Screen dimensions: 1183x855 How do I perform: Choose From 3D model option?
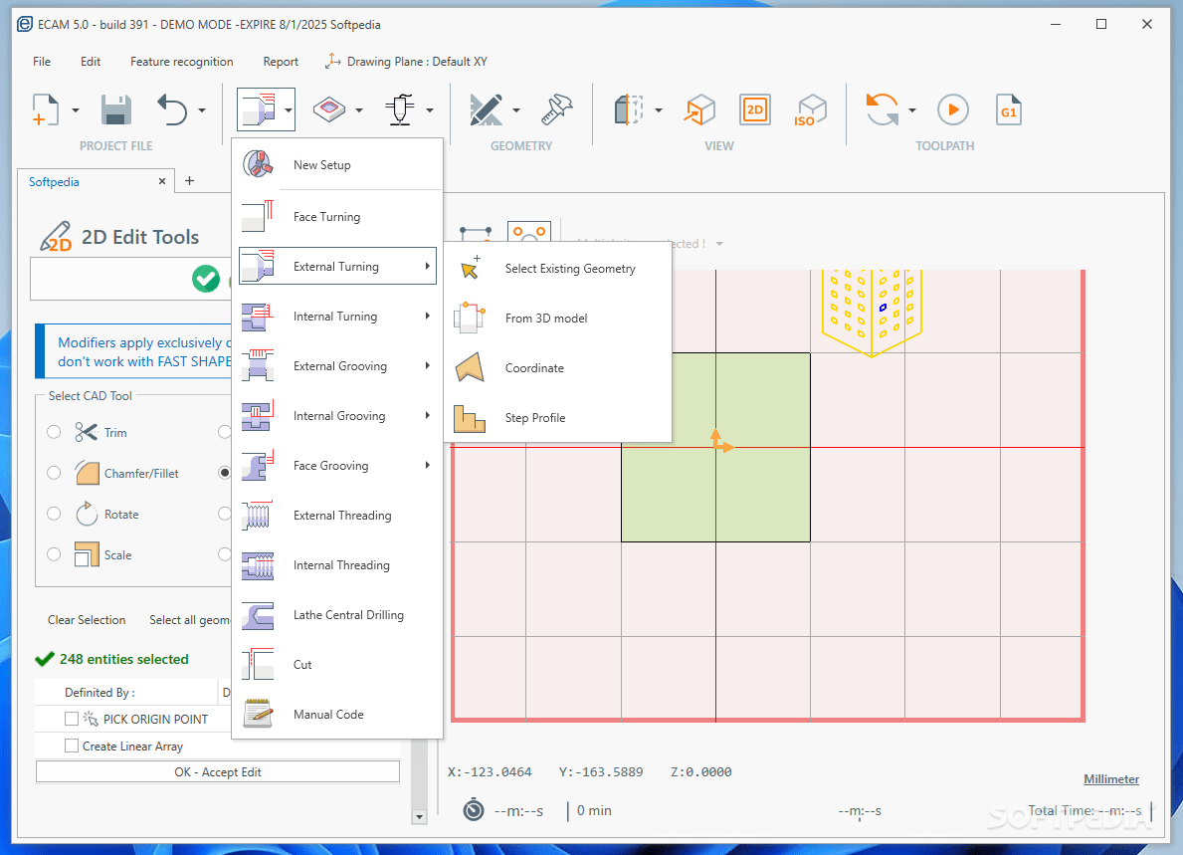557,319
